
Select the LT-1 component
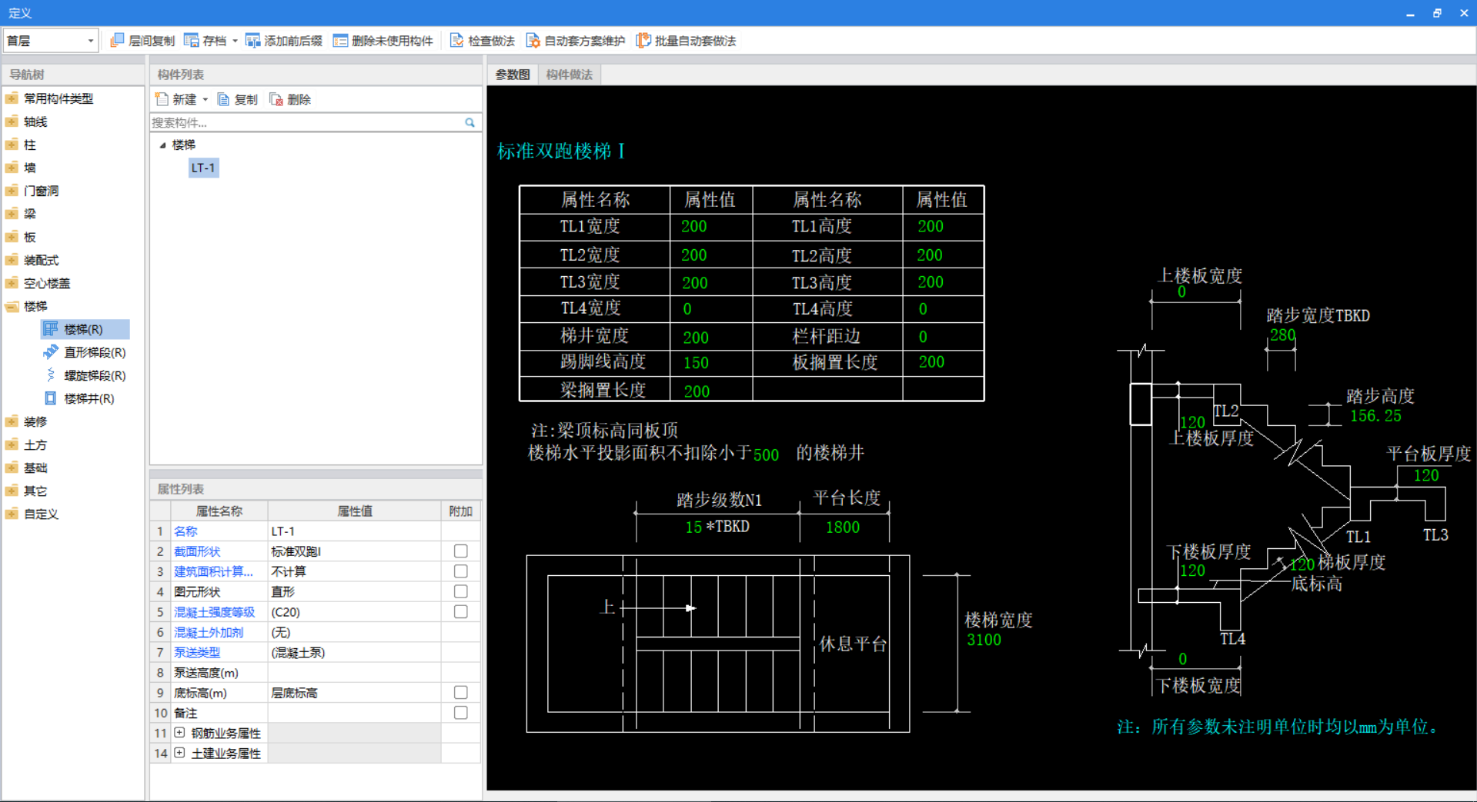(x=203, y=168)
